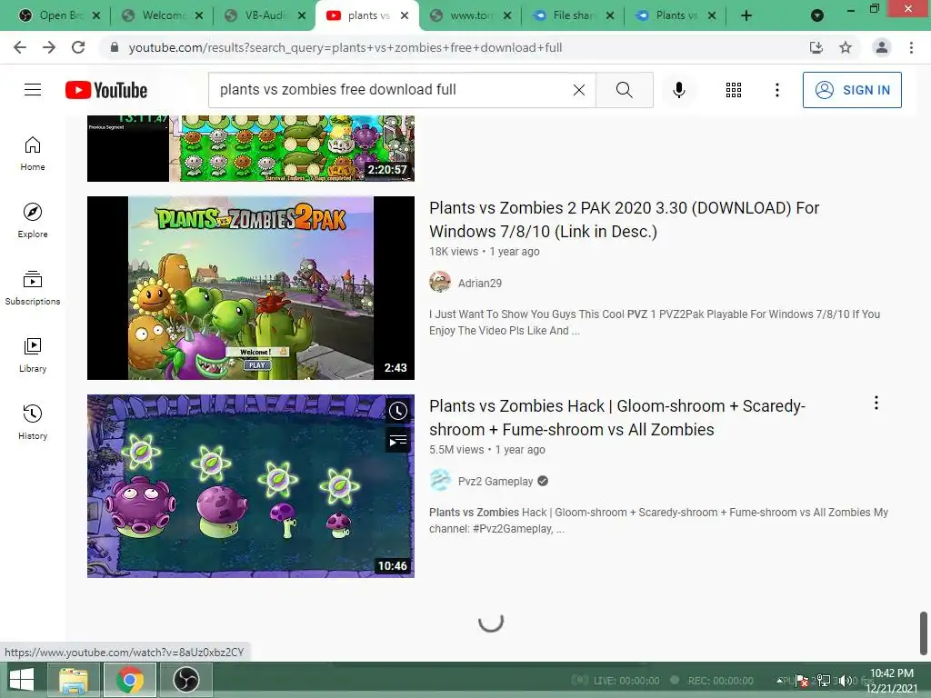931x698 pixels.
Task: Click the Pvz2 Gameplay channel avatar
Action: coord(440,480)
